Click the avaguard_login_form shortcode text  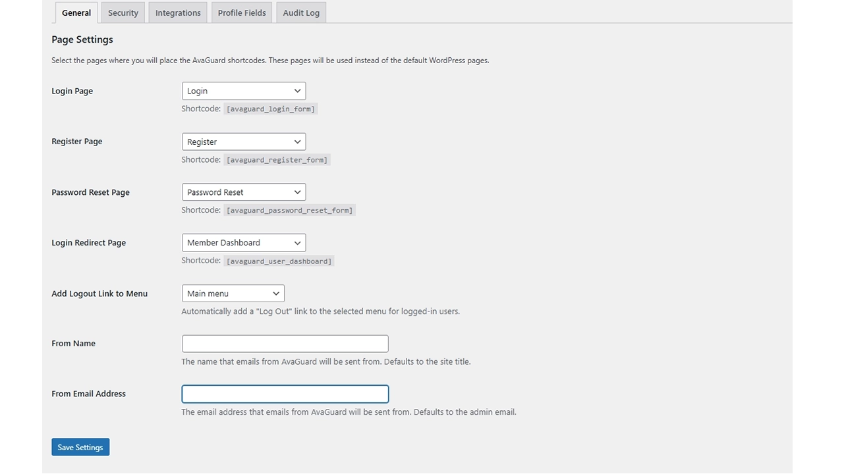pyautogui.click(x=270, y=109)
